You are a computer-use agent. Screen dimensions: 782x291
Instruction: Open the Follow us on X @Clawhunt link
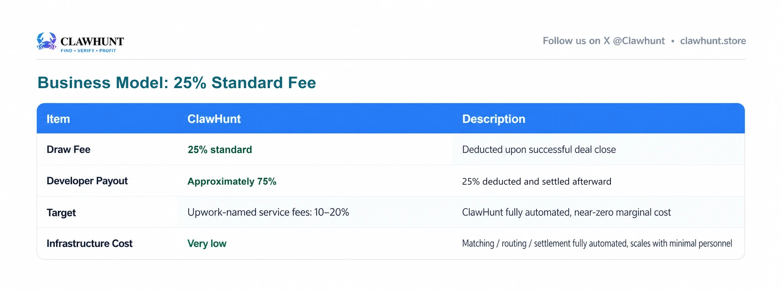click(x=604, y=41)
